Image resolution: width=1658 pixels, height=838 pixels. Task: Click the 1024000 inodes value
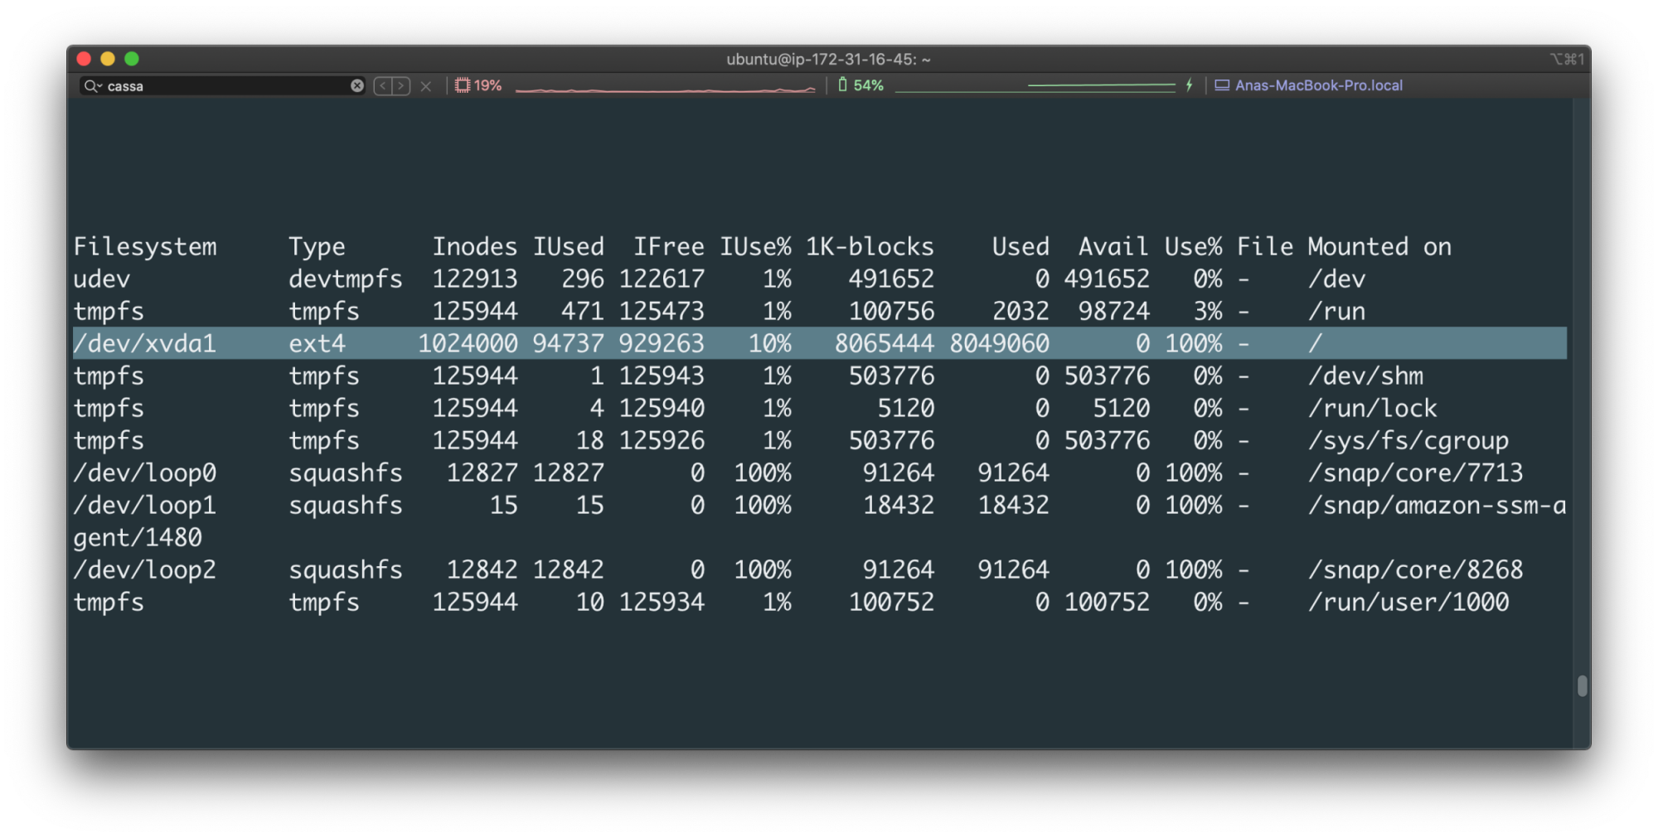click(x=468, y=344)
